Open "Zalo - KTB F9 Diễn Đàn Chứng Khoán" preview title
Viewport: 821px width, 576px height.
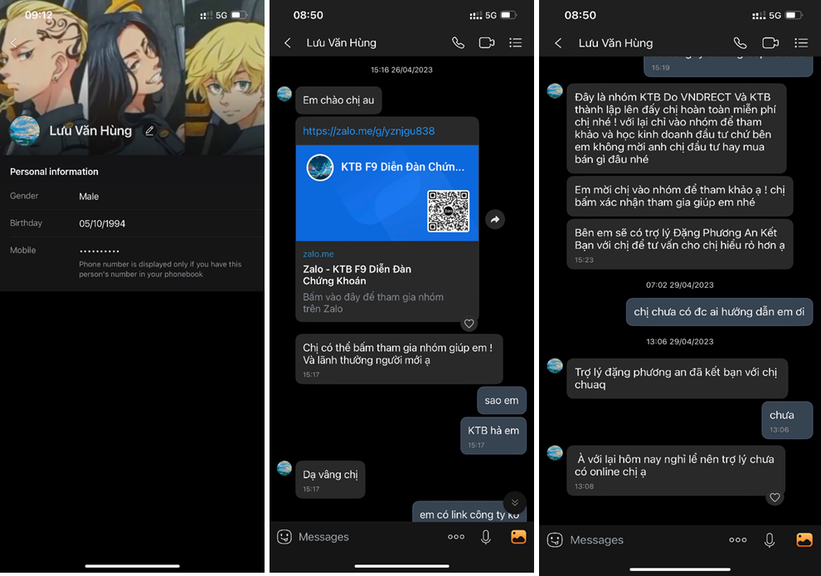(357, 276)
